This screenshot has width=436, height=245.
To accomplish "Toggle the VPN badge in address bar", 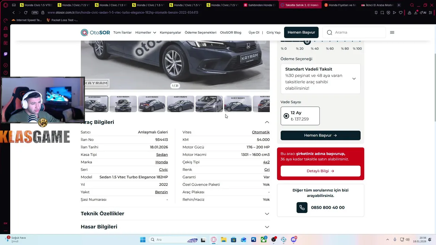I will tap(35, 13).
